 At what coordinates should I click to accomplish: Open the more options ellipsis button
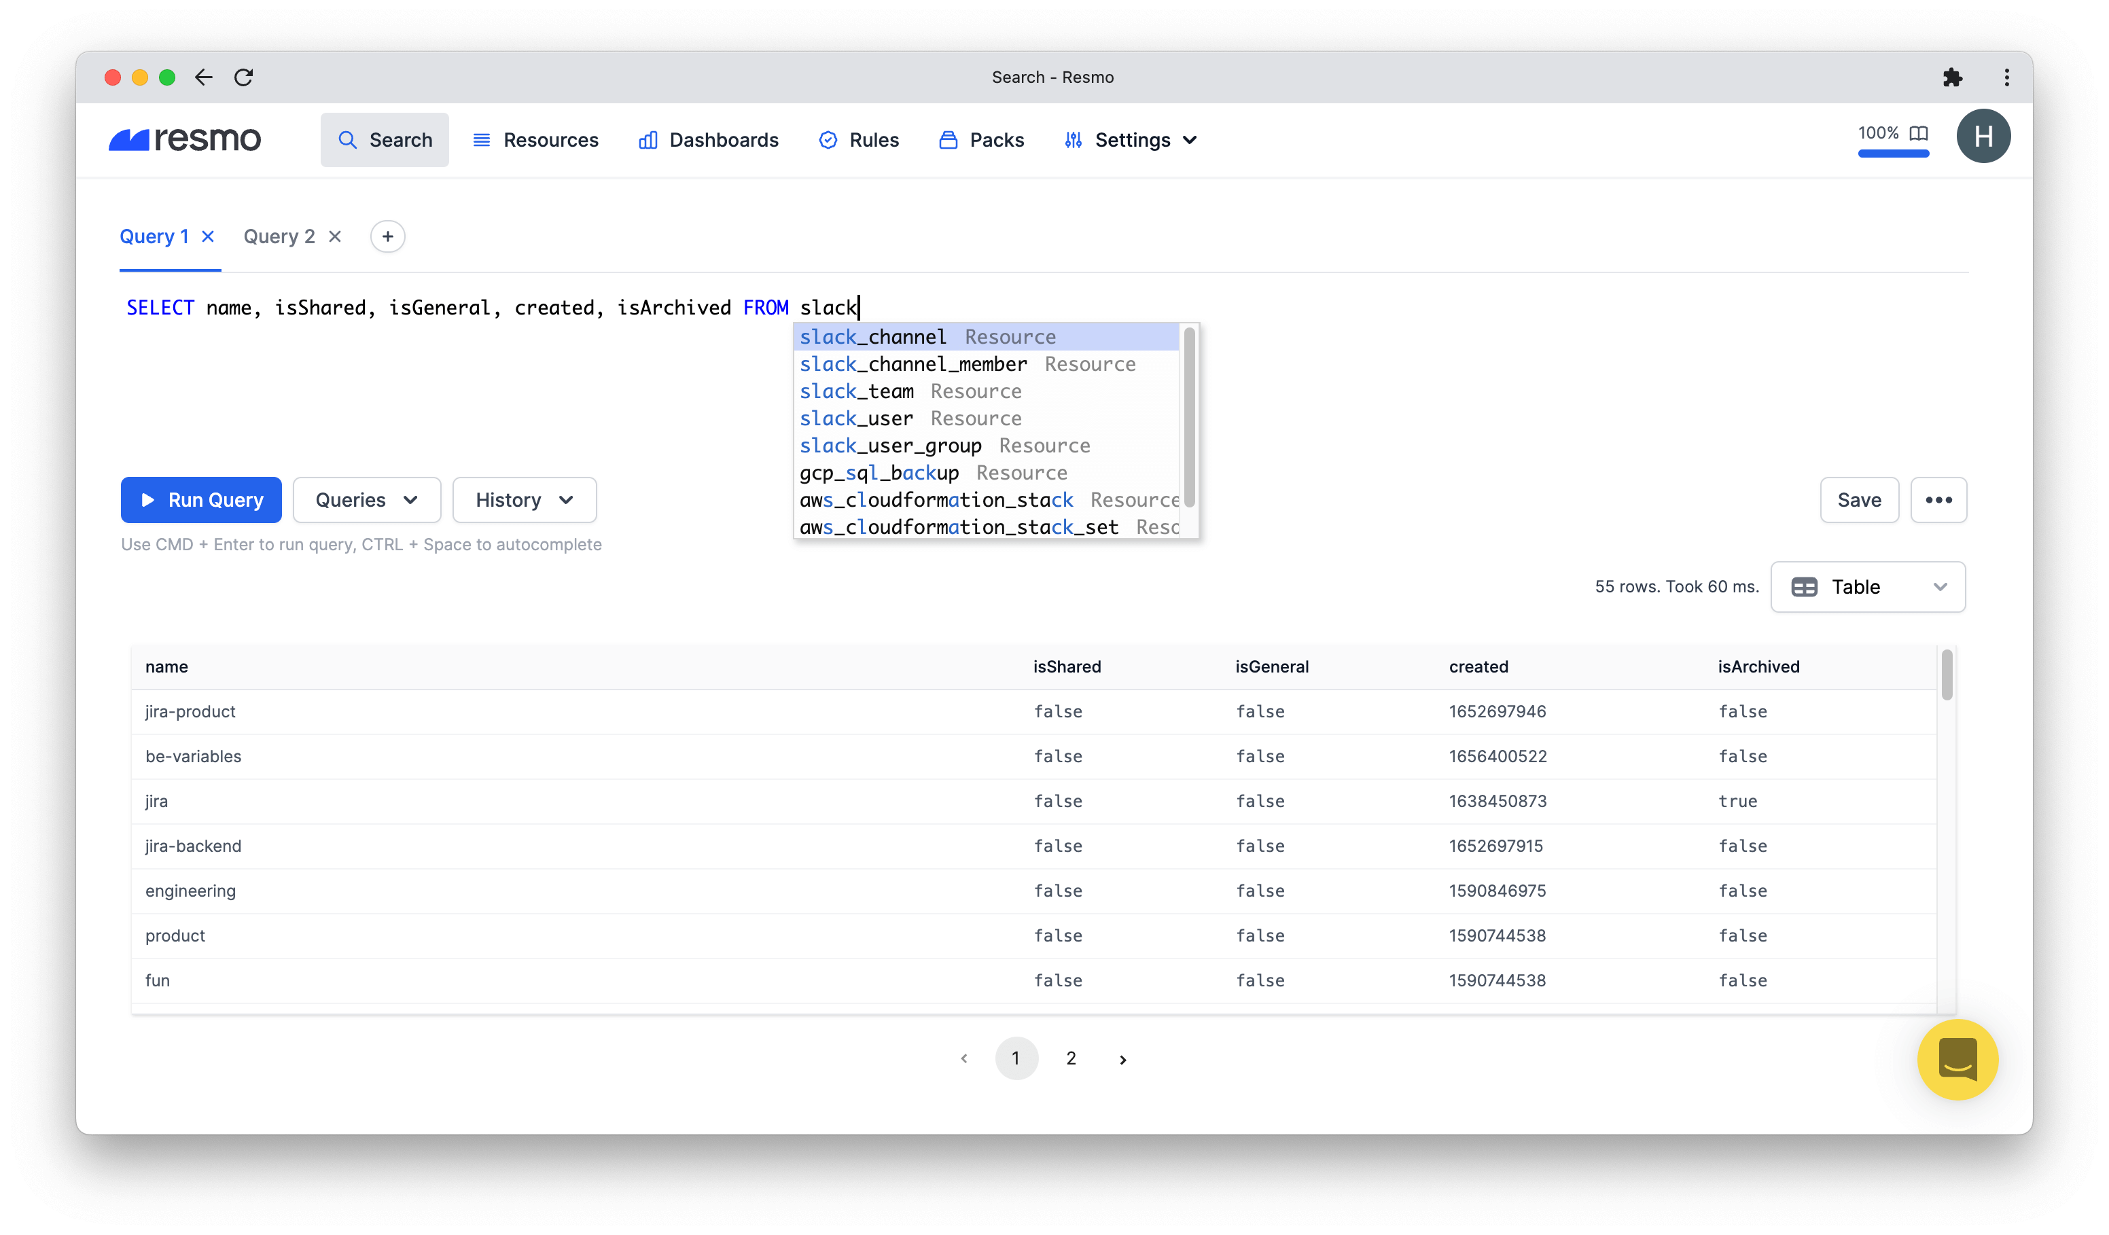(1939, 499)
